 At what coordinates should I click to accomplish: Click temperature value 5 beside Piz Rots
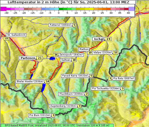tap(110, 78)
